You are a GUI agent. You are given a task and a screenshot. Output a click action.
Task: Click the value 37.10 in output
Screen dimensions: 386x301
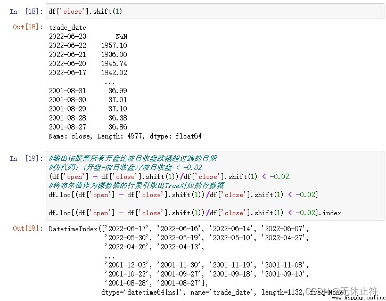pos(118,109)
